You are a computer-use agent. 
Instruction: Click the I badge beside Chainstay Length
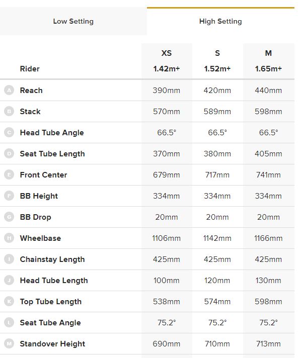coord(9,259)
